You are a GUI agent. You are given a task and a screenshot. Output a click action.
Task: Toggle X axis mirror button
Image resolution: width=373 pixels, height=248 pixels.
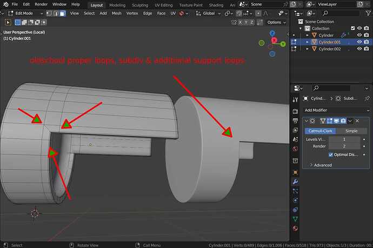240,22
